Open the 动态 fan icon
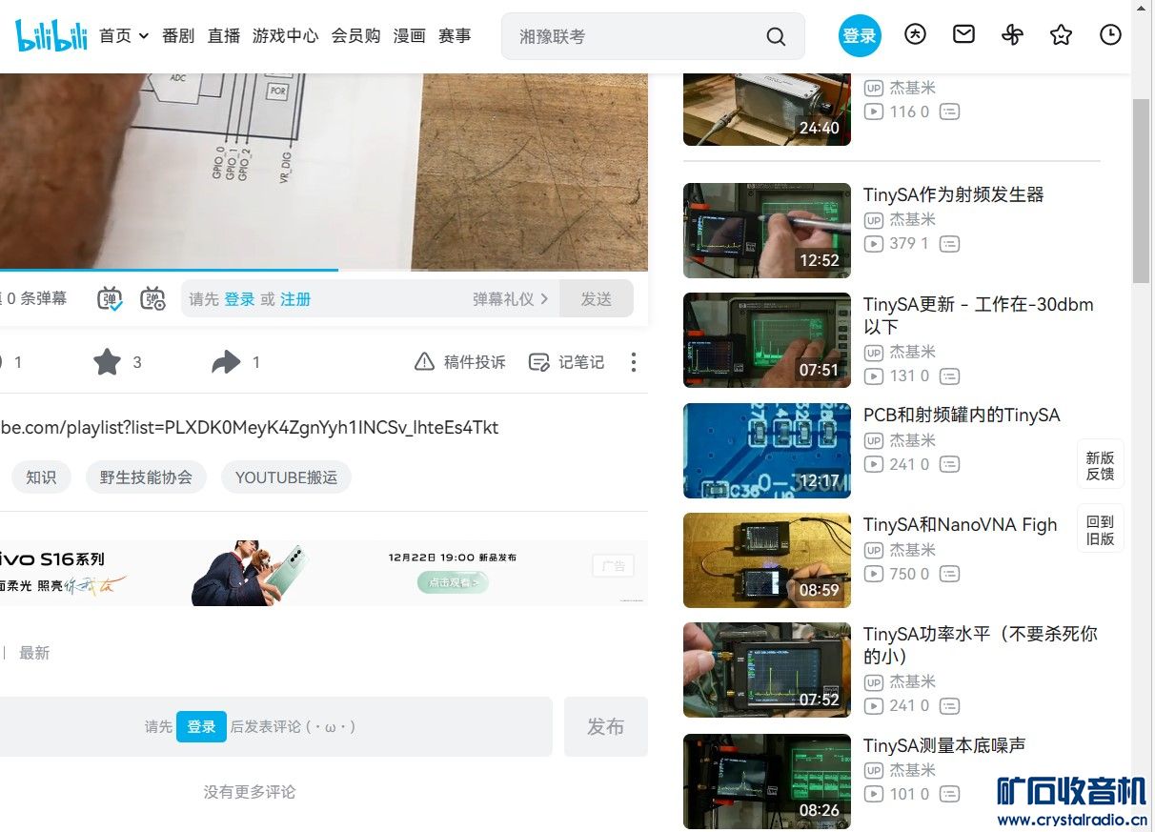Screen dimensions: 1155x832 coord(1013,35)
